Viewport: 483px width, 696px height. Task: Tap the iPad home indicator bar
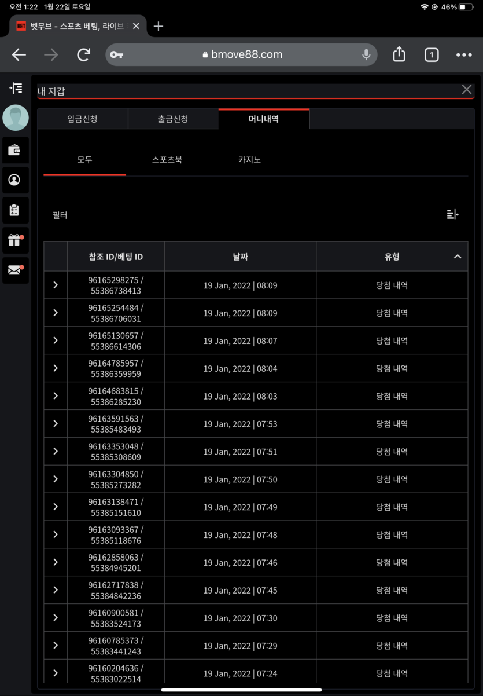pos(241,690)
